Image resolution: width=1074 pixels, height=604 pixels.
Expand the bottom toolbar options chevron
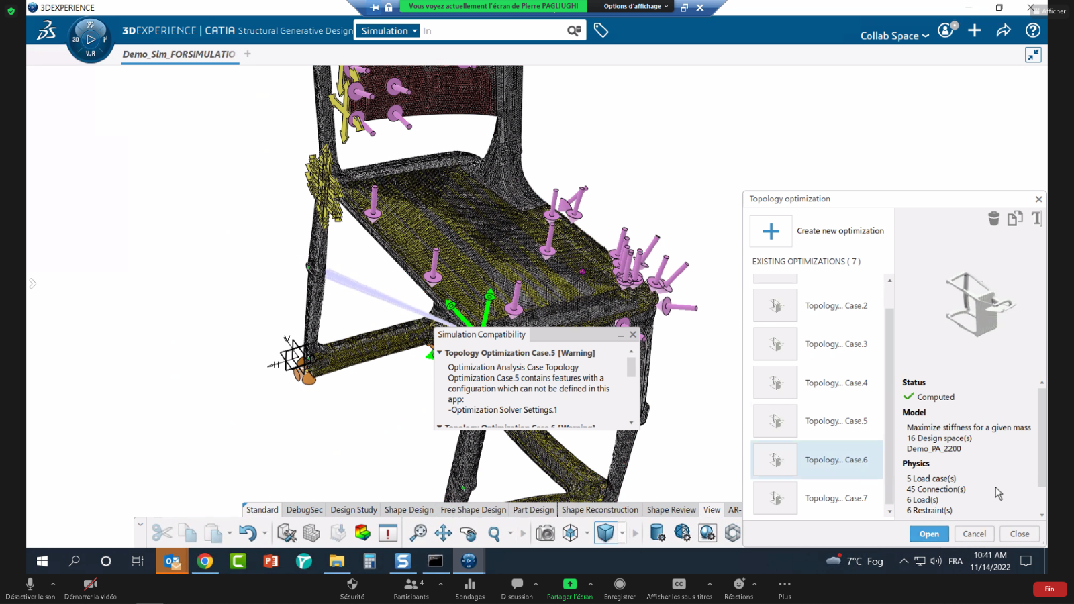140,523
